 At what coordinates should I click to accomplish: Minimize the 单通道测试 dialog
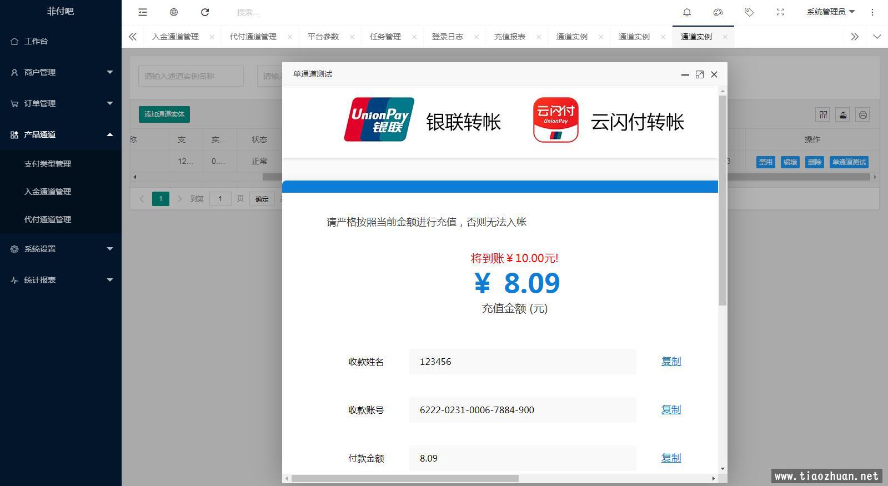[685, 74]
